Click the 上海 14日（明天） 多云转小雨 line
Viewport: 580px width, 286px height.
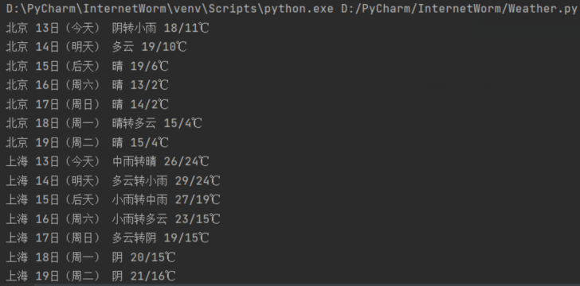click(113, 181)
